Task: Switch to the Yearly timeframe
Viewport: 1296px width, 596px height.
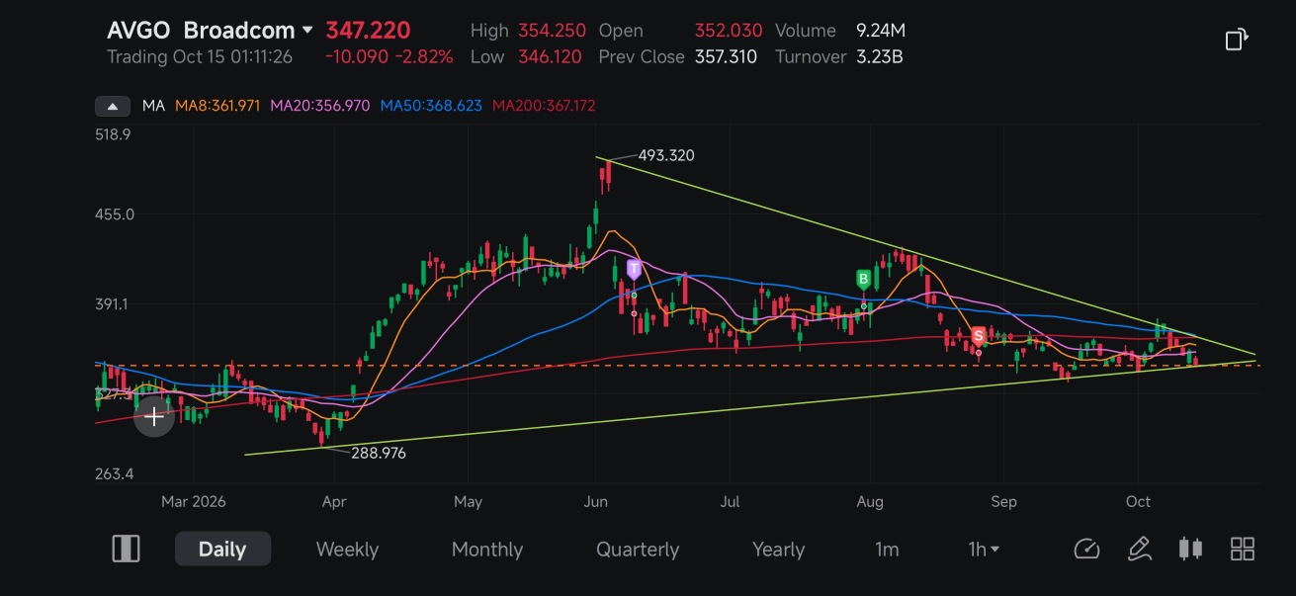Action: 778,549
